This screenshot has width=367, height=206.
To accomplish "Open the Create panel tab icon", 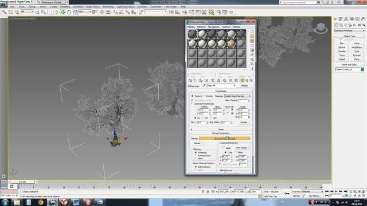I will click(x=335, y=19).
